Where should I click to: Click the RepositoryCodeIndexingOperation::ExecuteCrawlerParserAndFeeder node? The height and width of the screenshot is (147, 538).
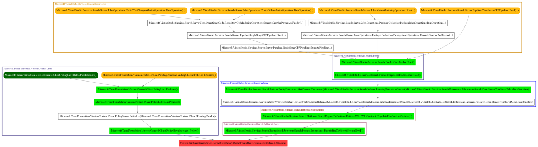pos(226,23)
